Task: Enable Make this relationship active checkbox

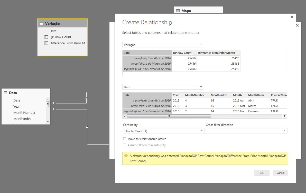Action: tap(125, 139)
